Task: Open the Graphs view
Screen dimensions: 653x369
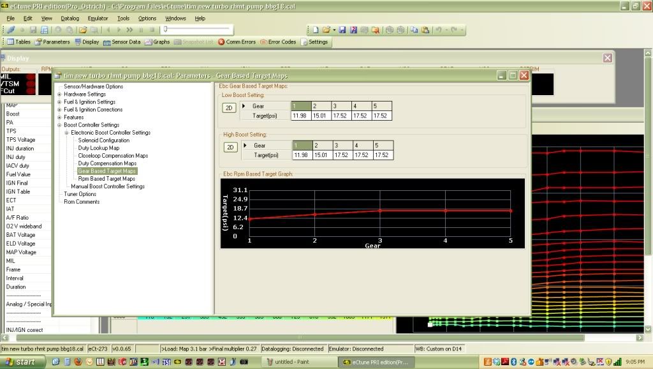Action: click(158, 42)
